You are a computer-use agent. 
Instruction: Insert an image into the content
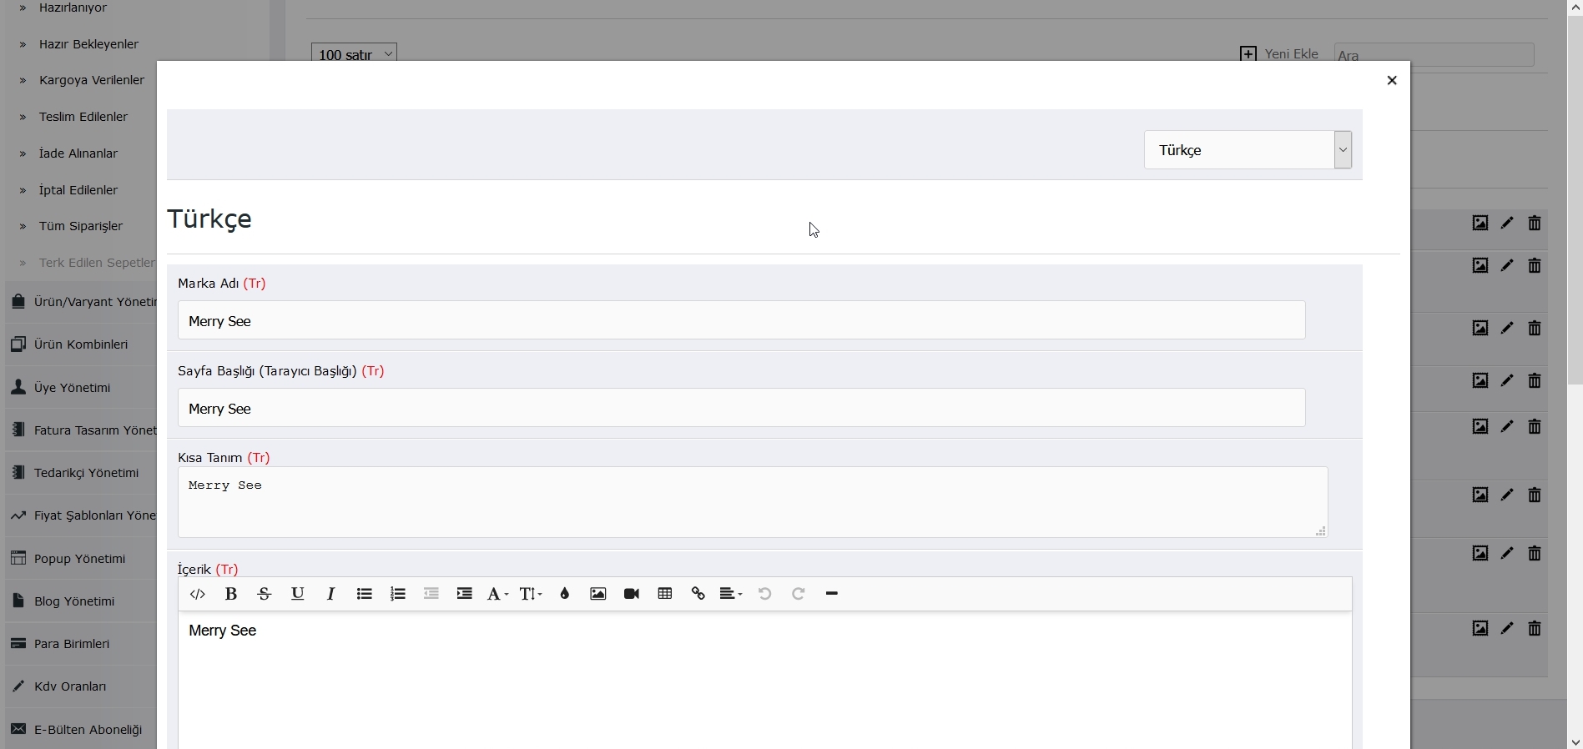[598, 594]
